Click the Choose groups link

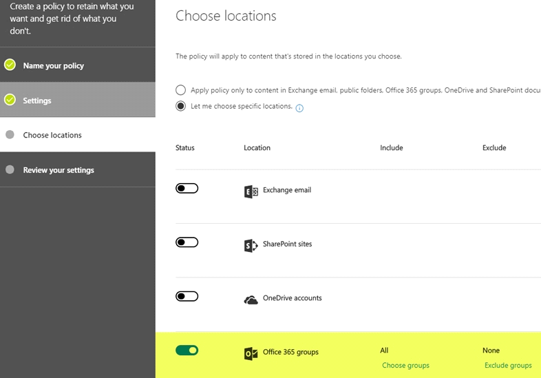(406, 365)
